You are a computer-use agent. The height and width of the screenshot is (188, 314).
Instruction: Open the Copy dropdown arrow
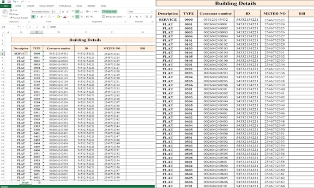[21, 14]
